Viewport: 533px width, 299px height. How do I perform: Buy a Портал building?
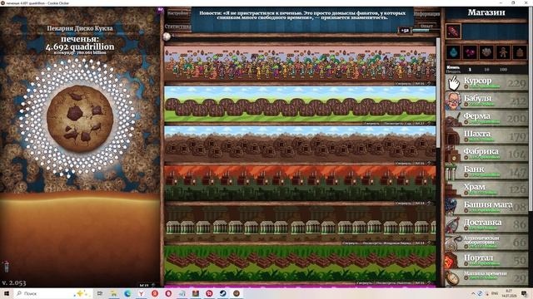coord(486,260)
